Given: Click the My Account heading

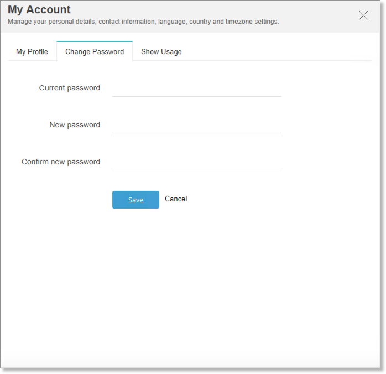Looking at the screenshot, I should (x=39, y=9).
